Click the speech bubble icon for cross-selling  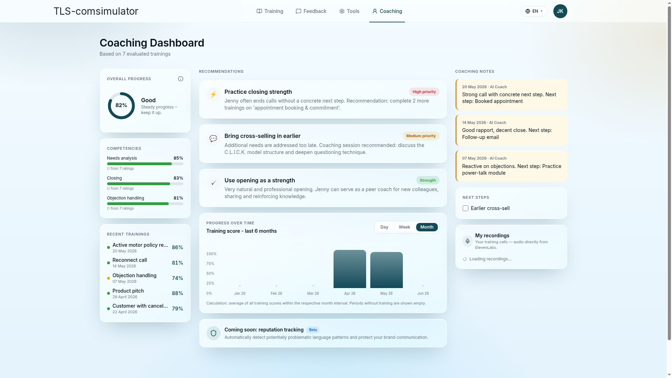[x=213, y=139]
